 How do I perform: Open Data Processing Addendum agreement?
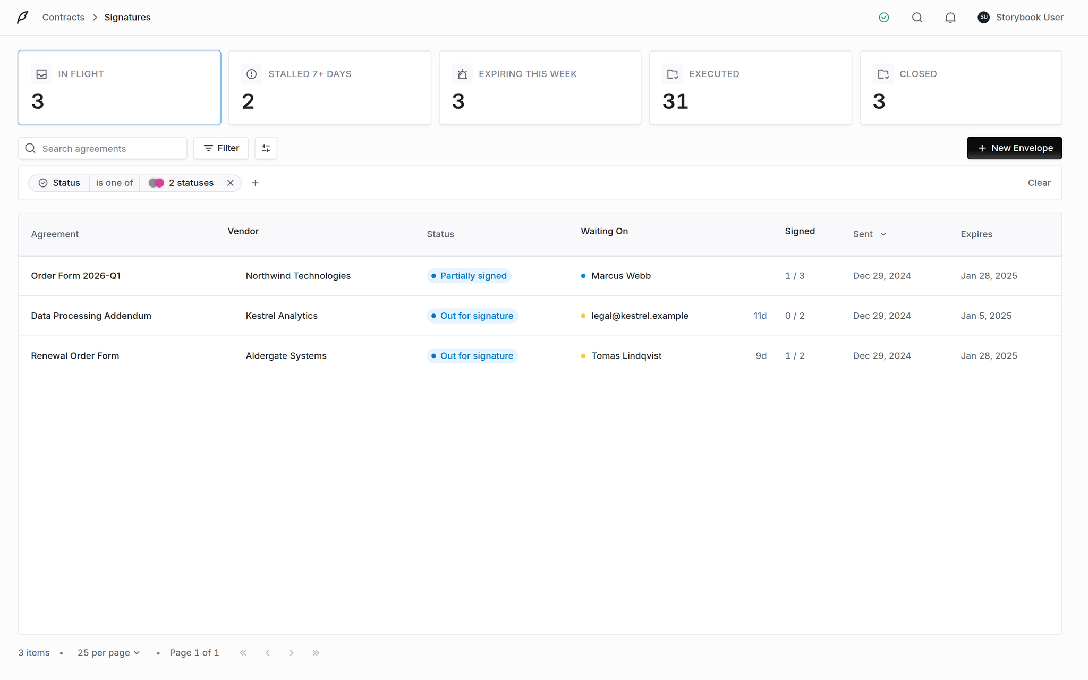tap(91, 316)
